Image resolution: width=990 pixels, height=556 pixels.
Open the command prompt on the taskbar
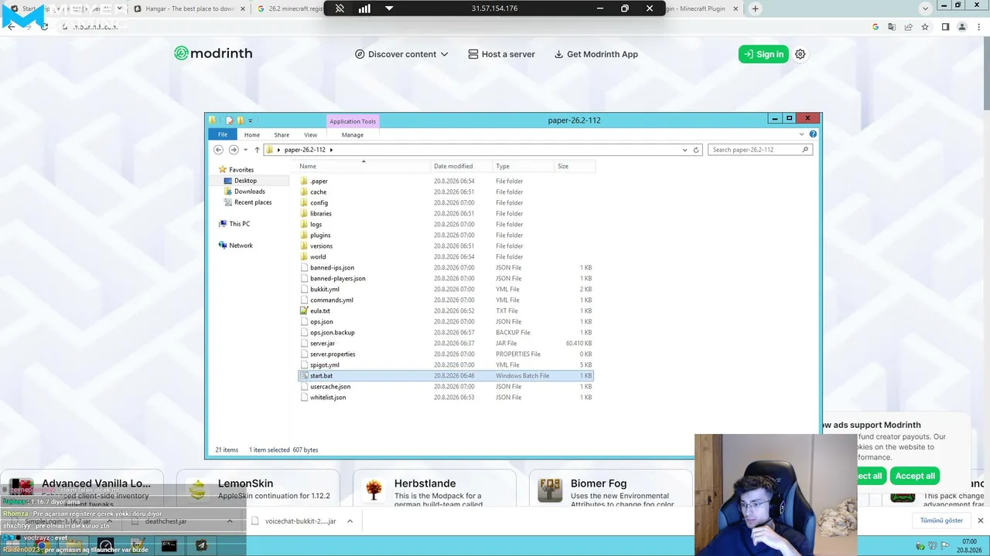pos(169,545)
